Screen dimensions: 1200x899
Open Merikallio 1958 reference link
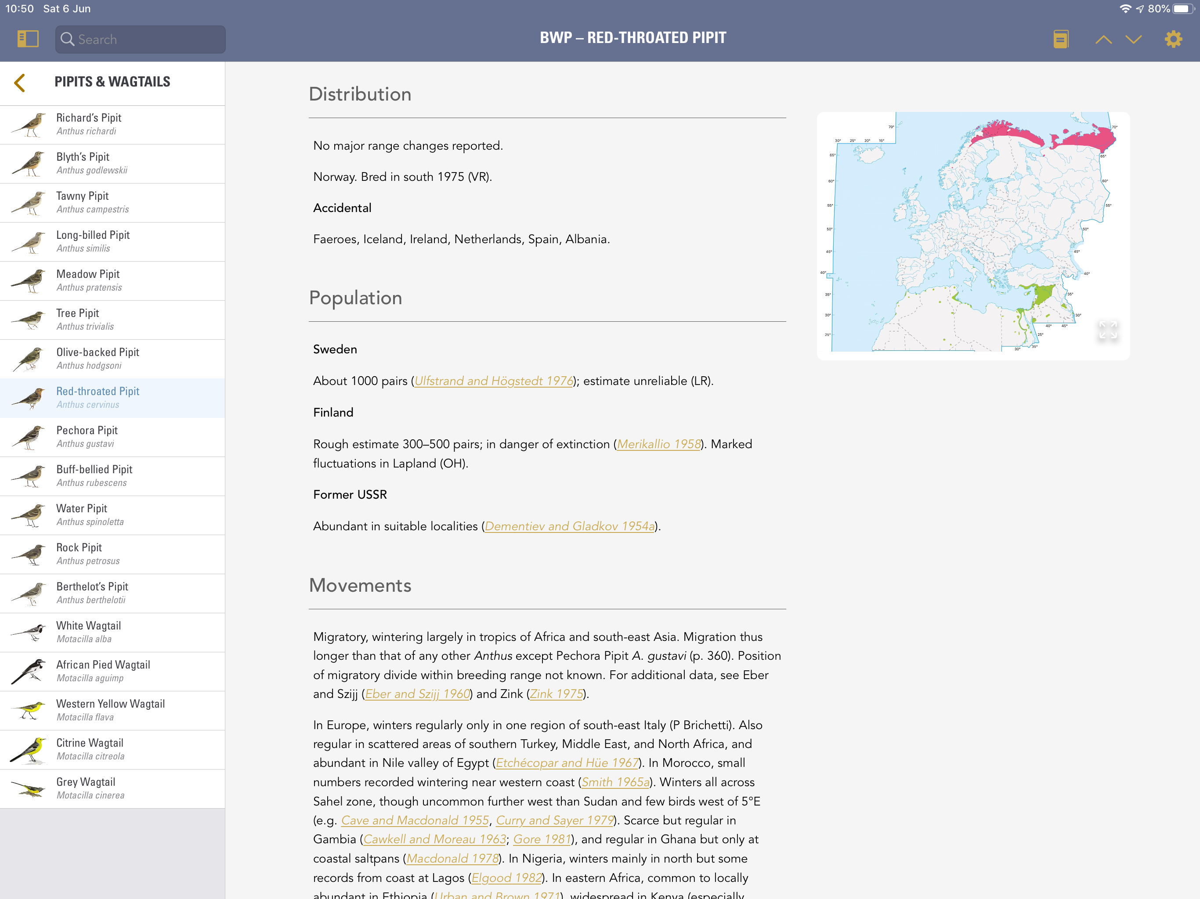click(658, 444)
